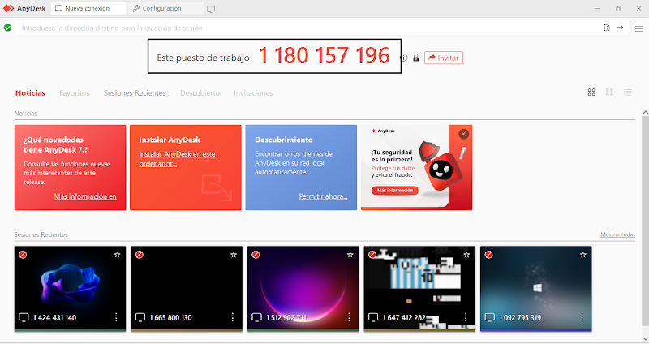Open options menu for session 1 647 412 282
Viewport: 649px width, 344px height.
tap(466, 317)
